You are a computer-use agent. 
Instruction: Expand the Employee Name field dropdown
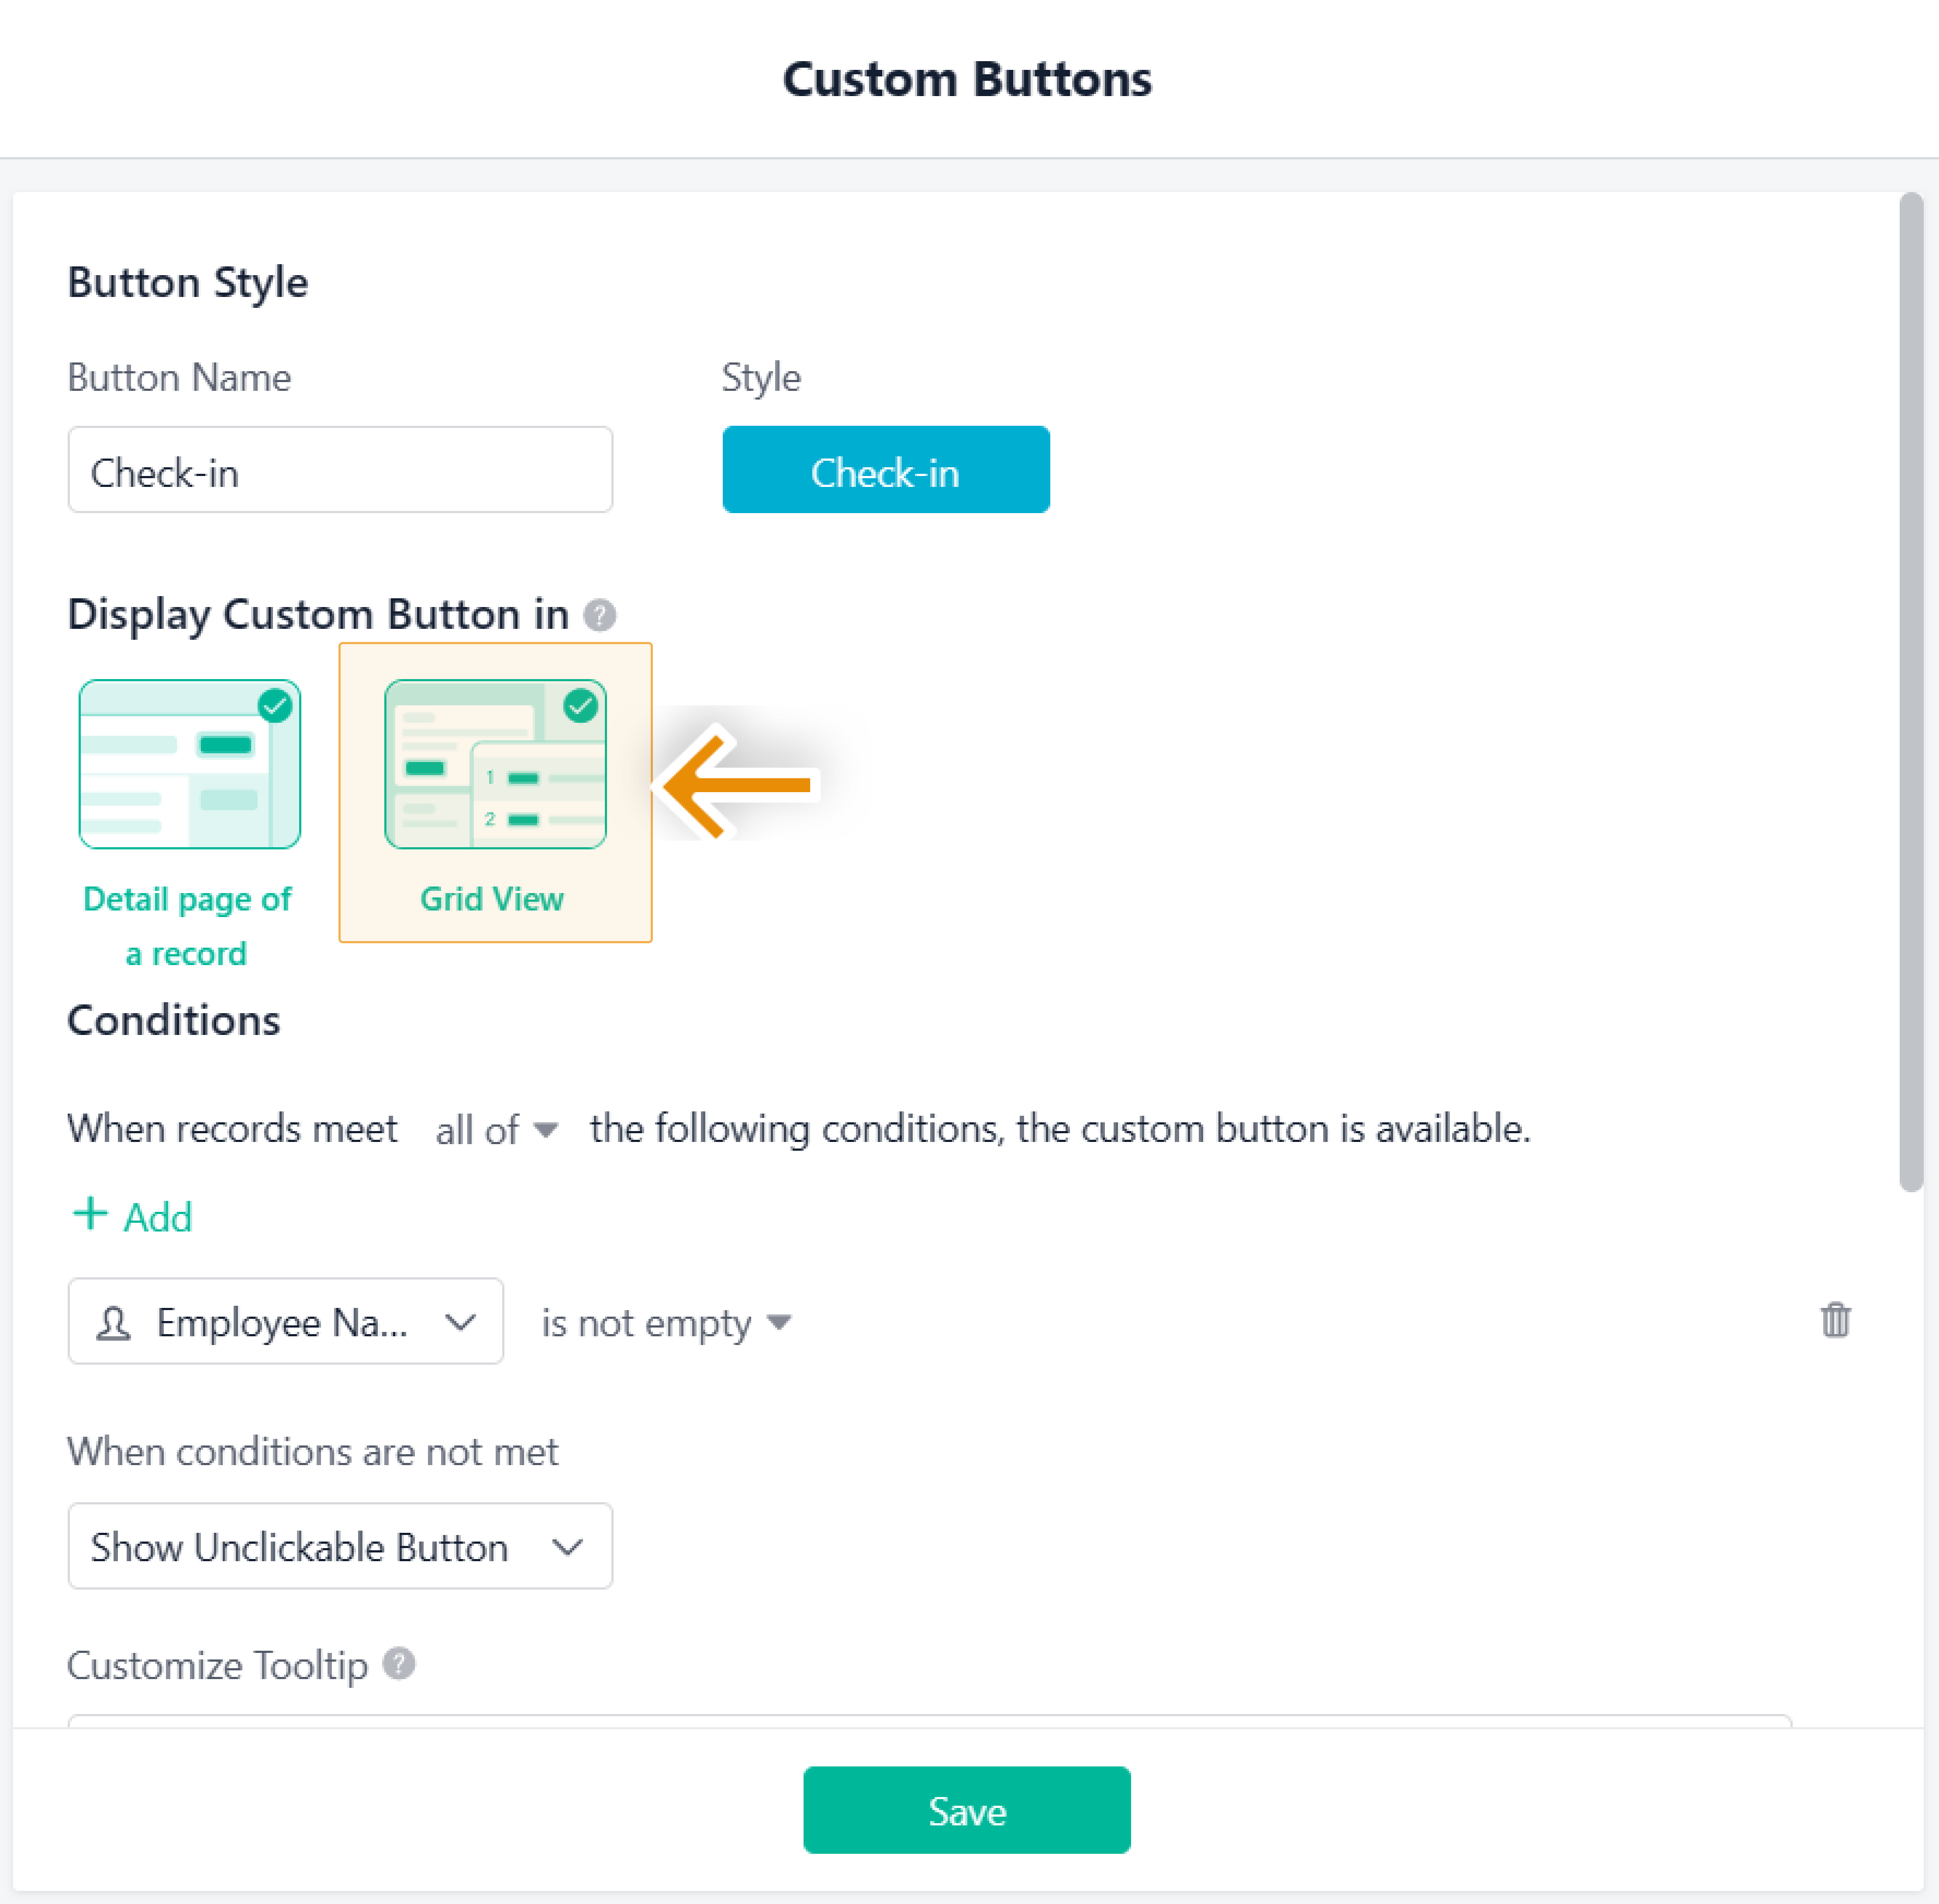pos(460,1322)
